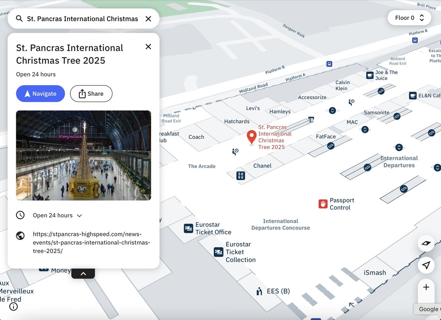This screenshot has height=320, width=441.
Task: Select the Coach store label
Action: 196,137
